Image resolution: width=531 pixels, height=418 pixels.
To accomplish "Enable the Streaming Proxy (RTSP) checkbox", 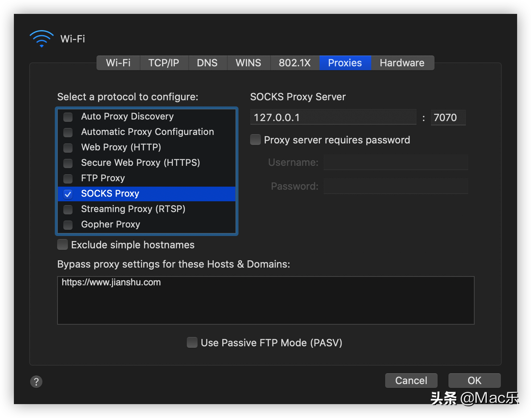I will pyautogui.click(x=68, y=209).
